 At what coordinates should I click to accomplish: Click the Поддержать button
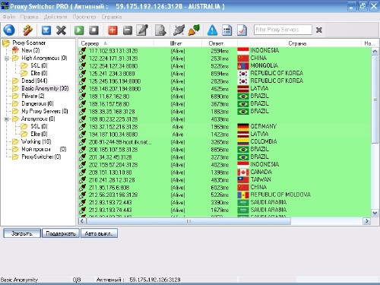point(61,233)
